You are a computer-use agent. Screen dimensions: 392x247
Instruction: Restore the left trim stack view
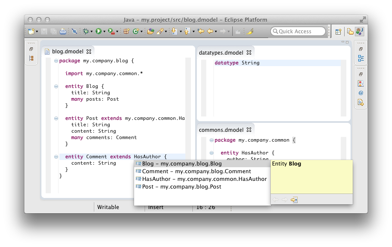click(31, 49)
